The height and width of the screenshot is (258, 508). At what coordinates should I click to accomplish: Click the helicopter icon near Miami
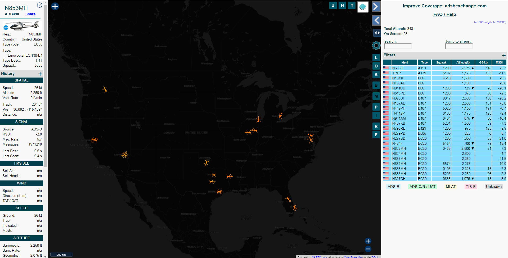click(294, 208)
